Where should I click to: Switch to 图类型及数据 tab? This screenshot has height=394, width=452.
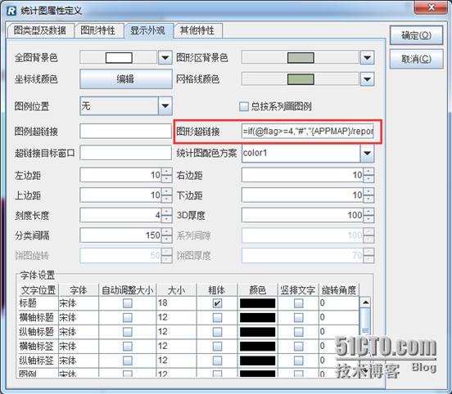click(x=40, y=30)
